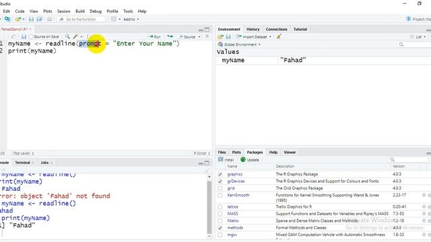Switch to the Environment tab
Image resolution: width=431 pixels, height=242 pixels.
[x=229, y=29]
